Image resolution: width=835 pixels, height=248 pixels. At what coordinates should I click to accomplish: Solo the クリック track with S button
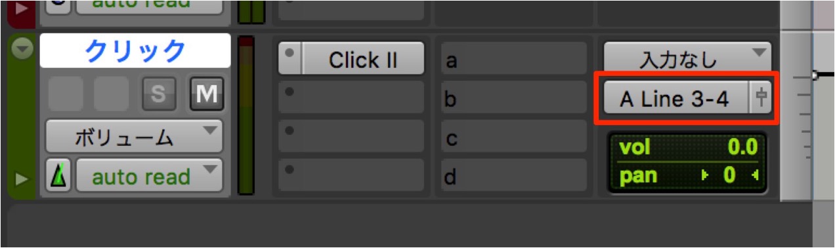click(159, 94)
